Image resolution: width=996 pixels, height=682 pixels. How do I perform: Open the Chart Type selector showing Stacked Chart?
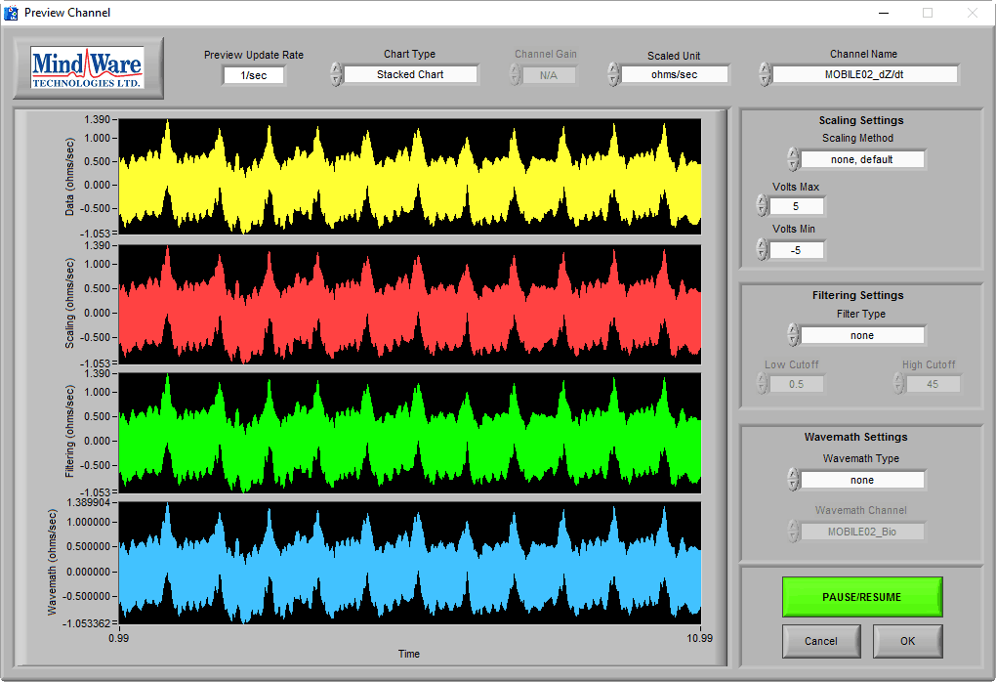410,74
